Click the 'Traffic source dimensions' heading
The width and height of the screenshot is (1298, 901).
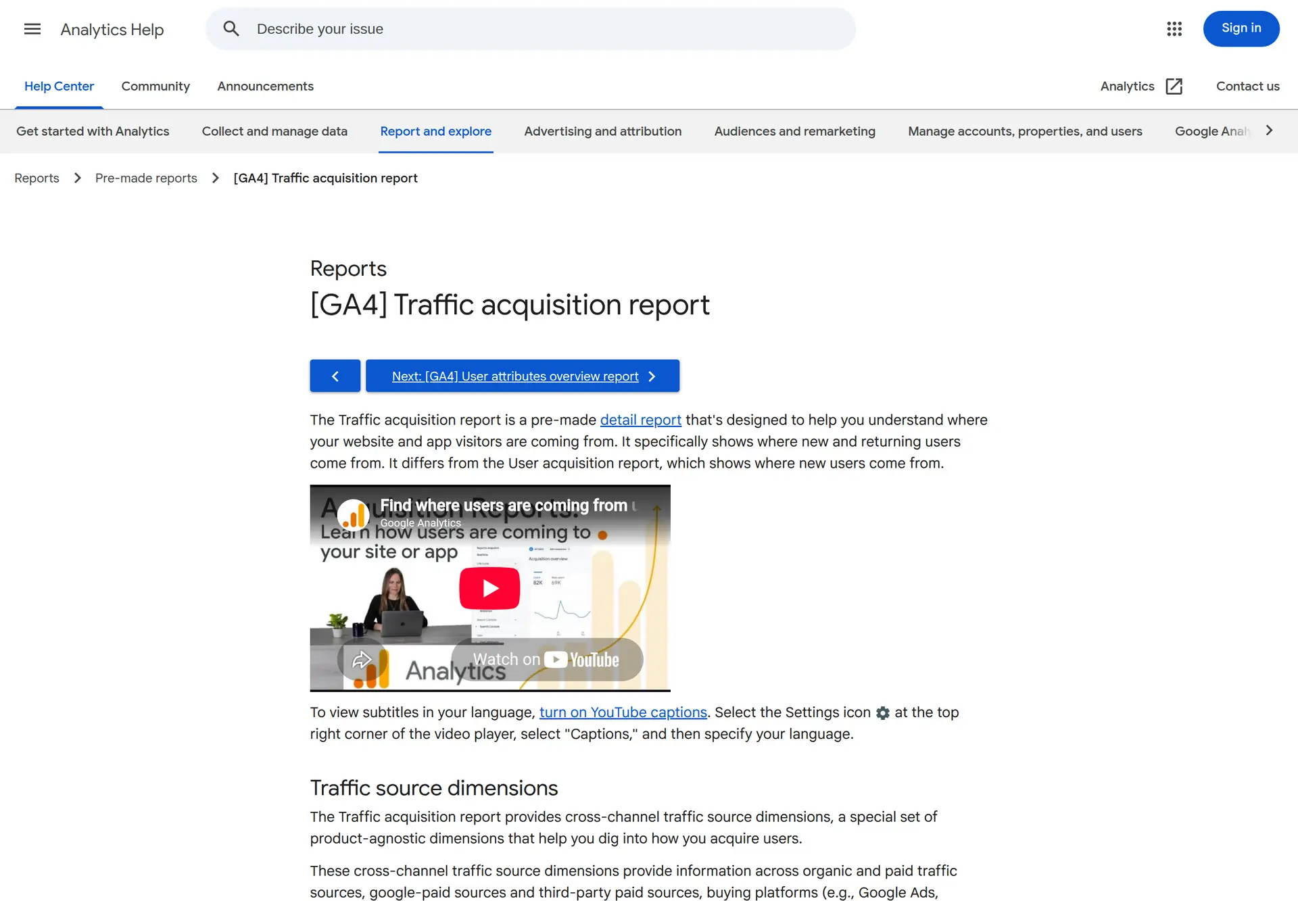434,788
